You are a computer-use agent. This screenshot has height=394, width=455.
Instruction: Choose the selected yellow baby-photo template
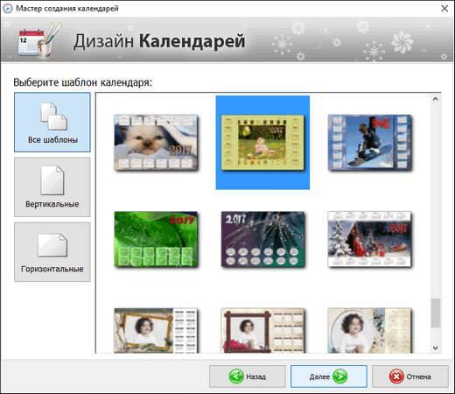point(262,143)
